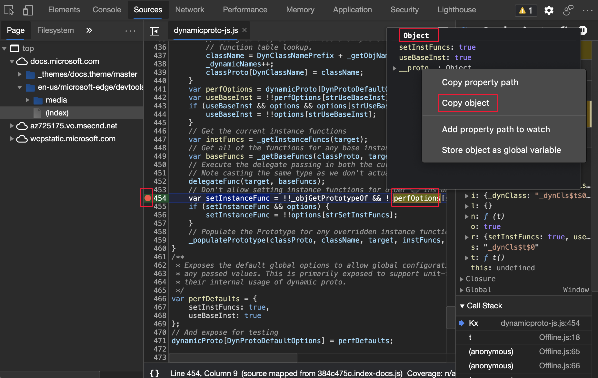Viewport: 598px width, 378px height.
Task: Disable the breakpoint on line 454
Action: [x=147, y=198]
